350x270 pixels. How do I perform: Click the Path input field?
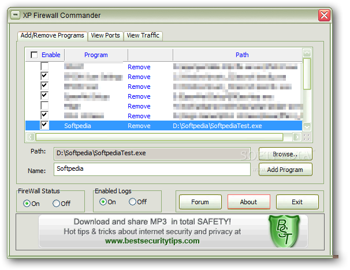(152, 153)
